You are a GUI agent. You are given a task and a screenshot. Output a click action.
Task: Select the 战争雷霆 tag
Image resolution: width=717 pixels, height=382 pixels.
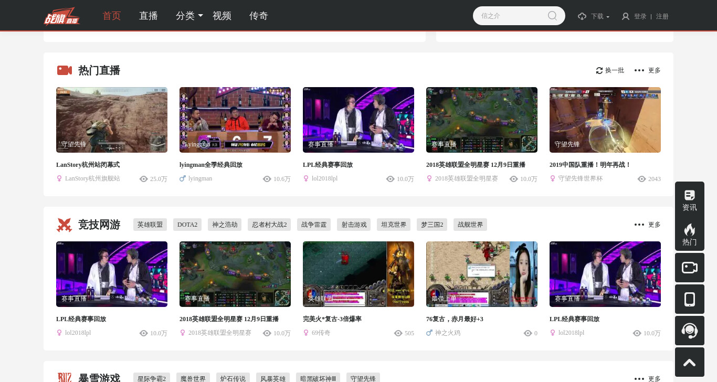point(314,225)
